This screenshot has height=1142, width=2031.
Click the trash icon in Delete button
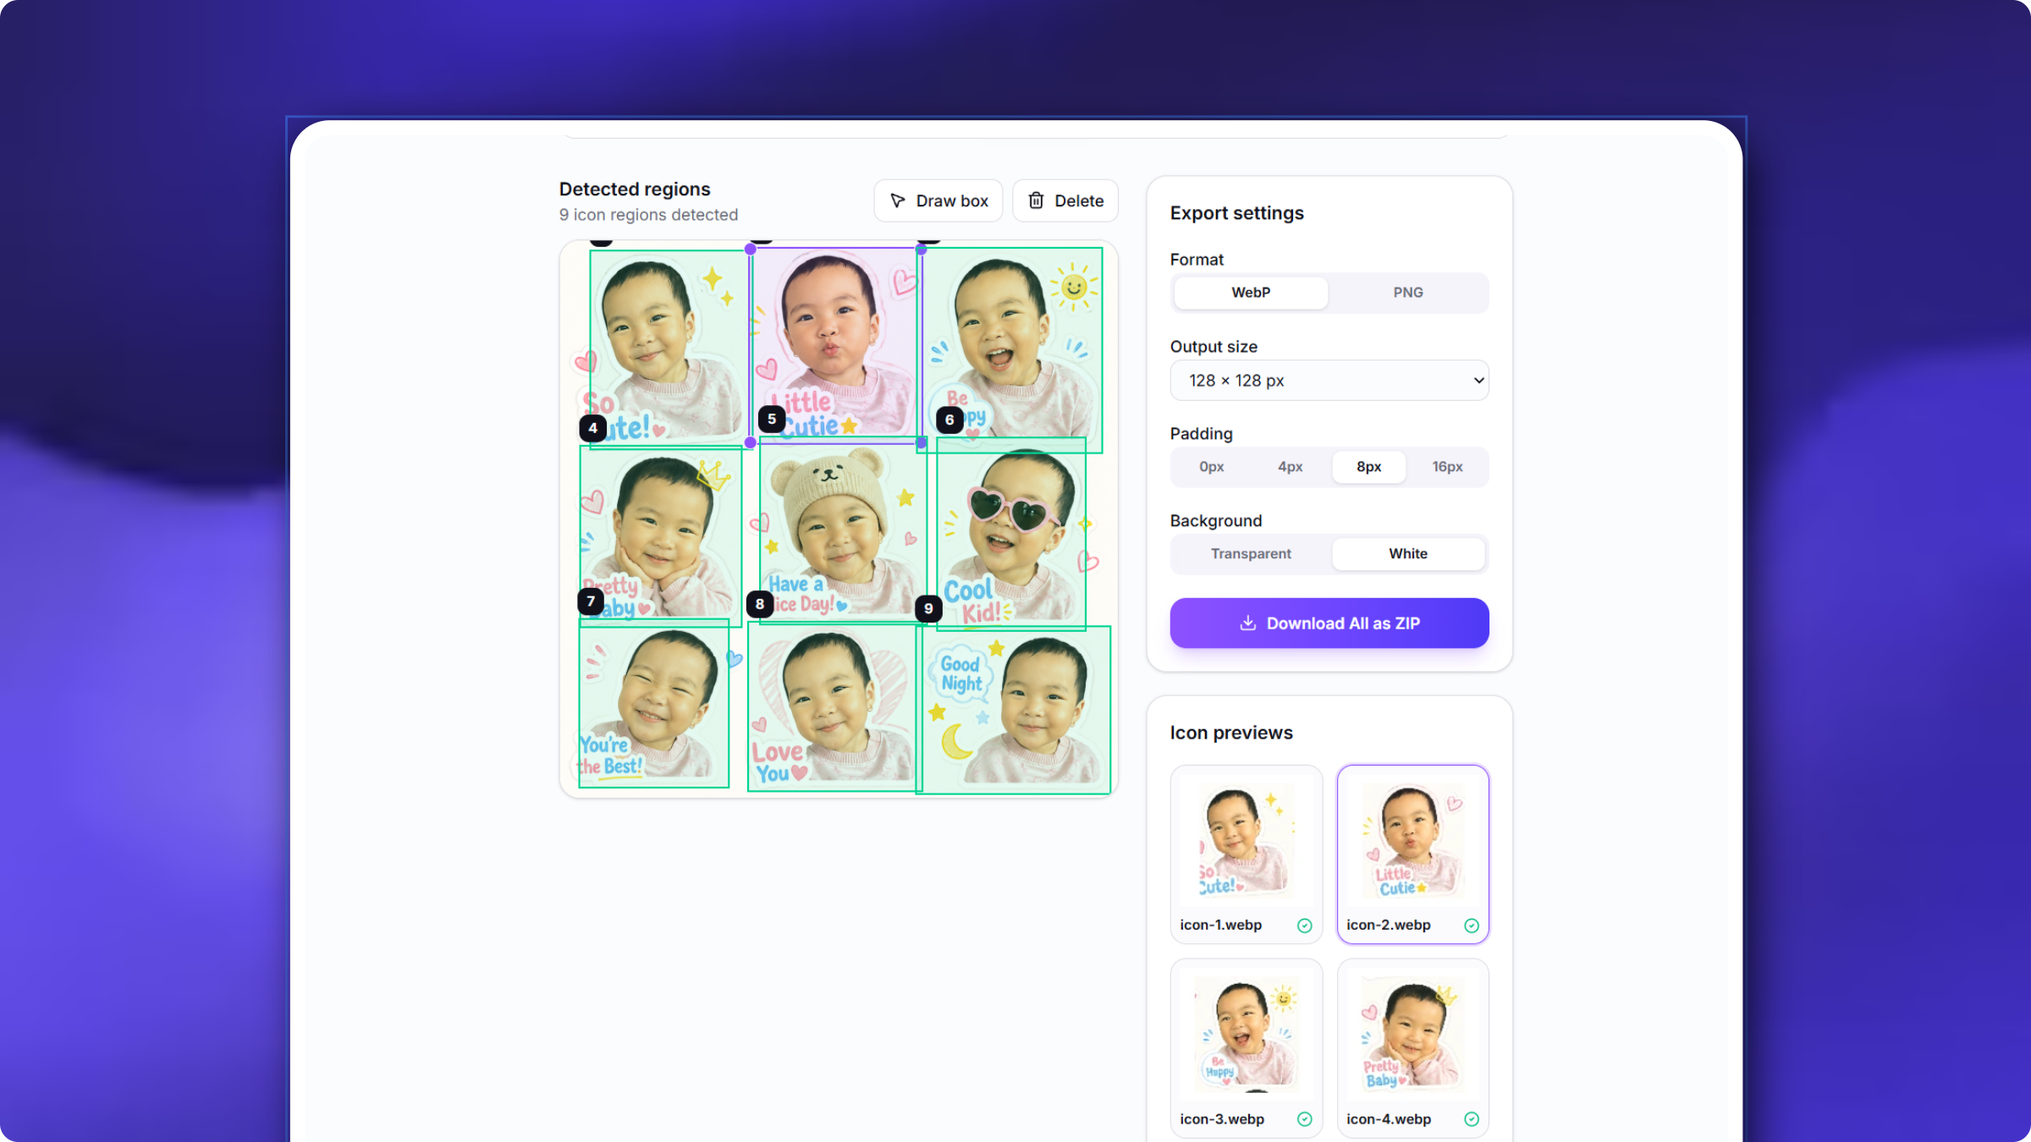1036,200
